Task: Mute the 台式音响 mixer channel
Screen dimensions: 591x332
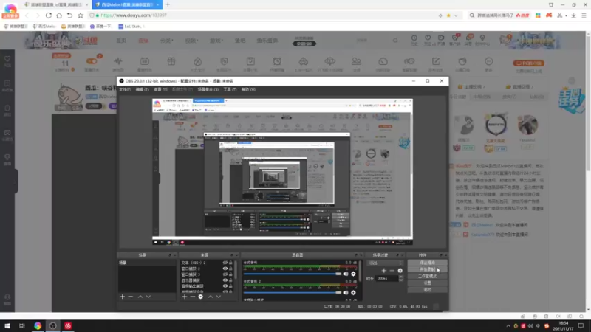Action: (x=346, y=274)
